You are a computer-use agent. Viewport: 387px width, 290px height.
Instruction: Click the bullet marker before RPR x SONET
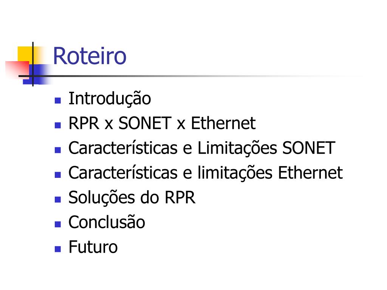58,125
